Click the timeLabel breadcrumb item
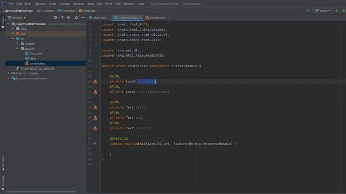Screen dimensions: 346x194 pos(88,11)
